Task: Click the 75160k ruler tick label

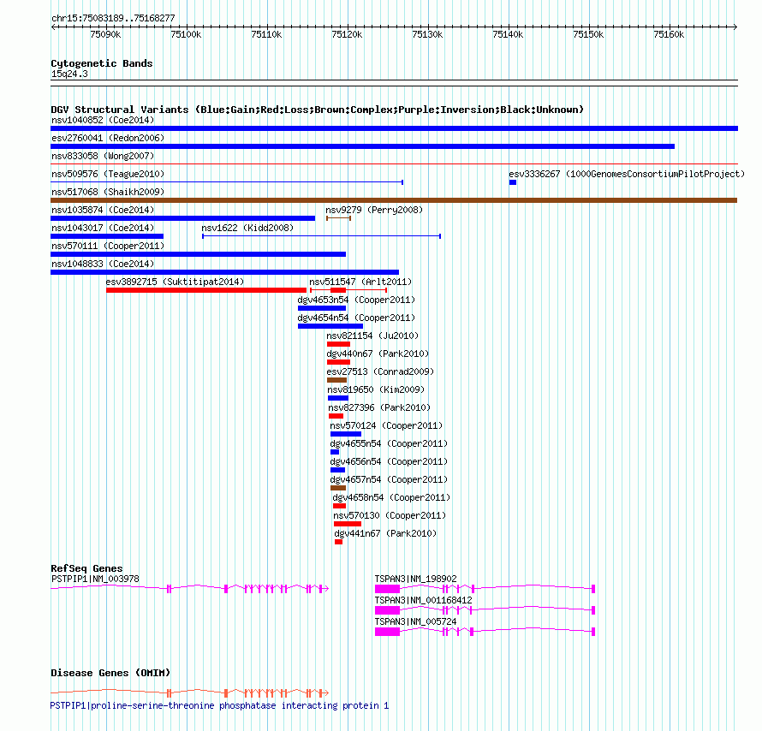Action: click(669, 34)
